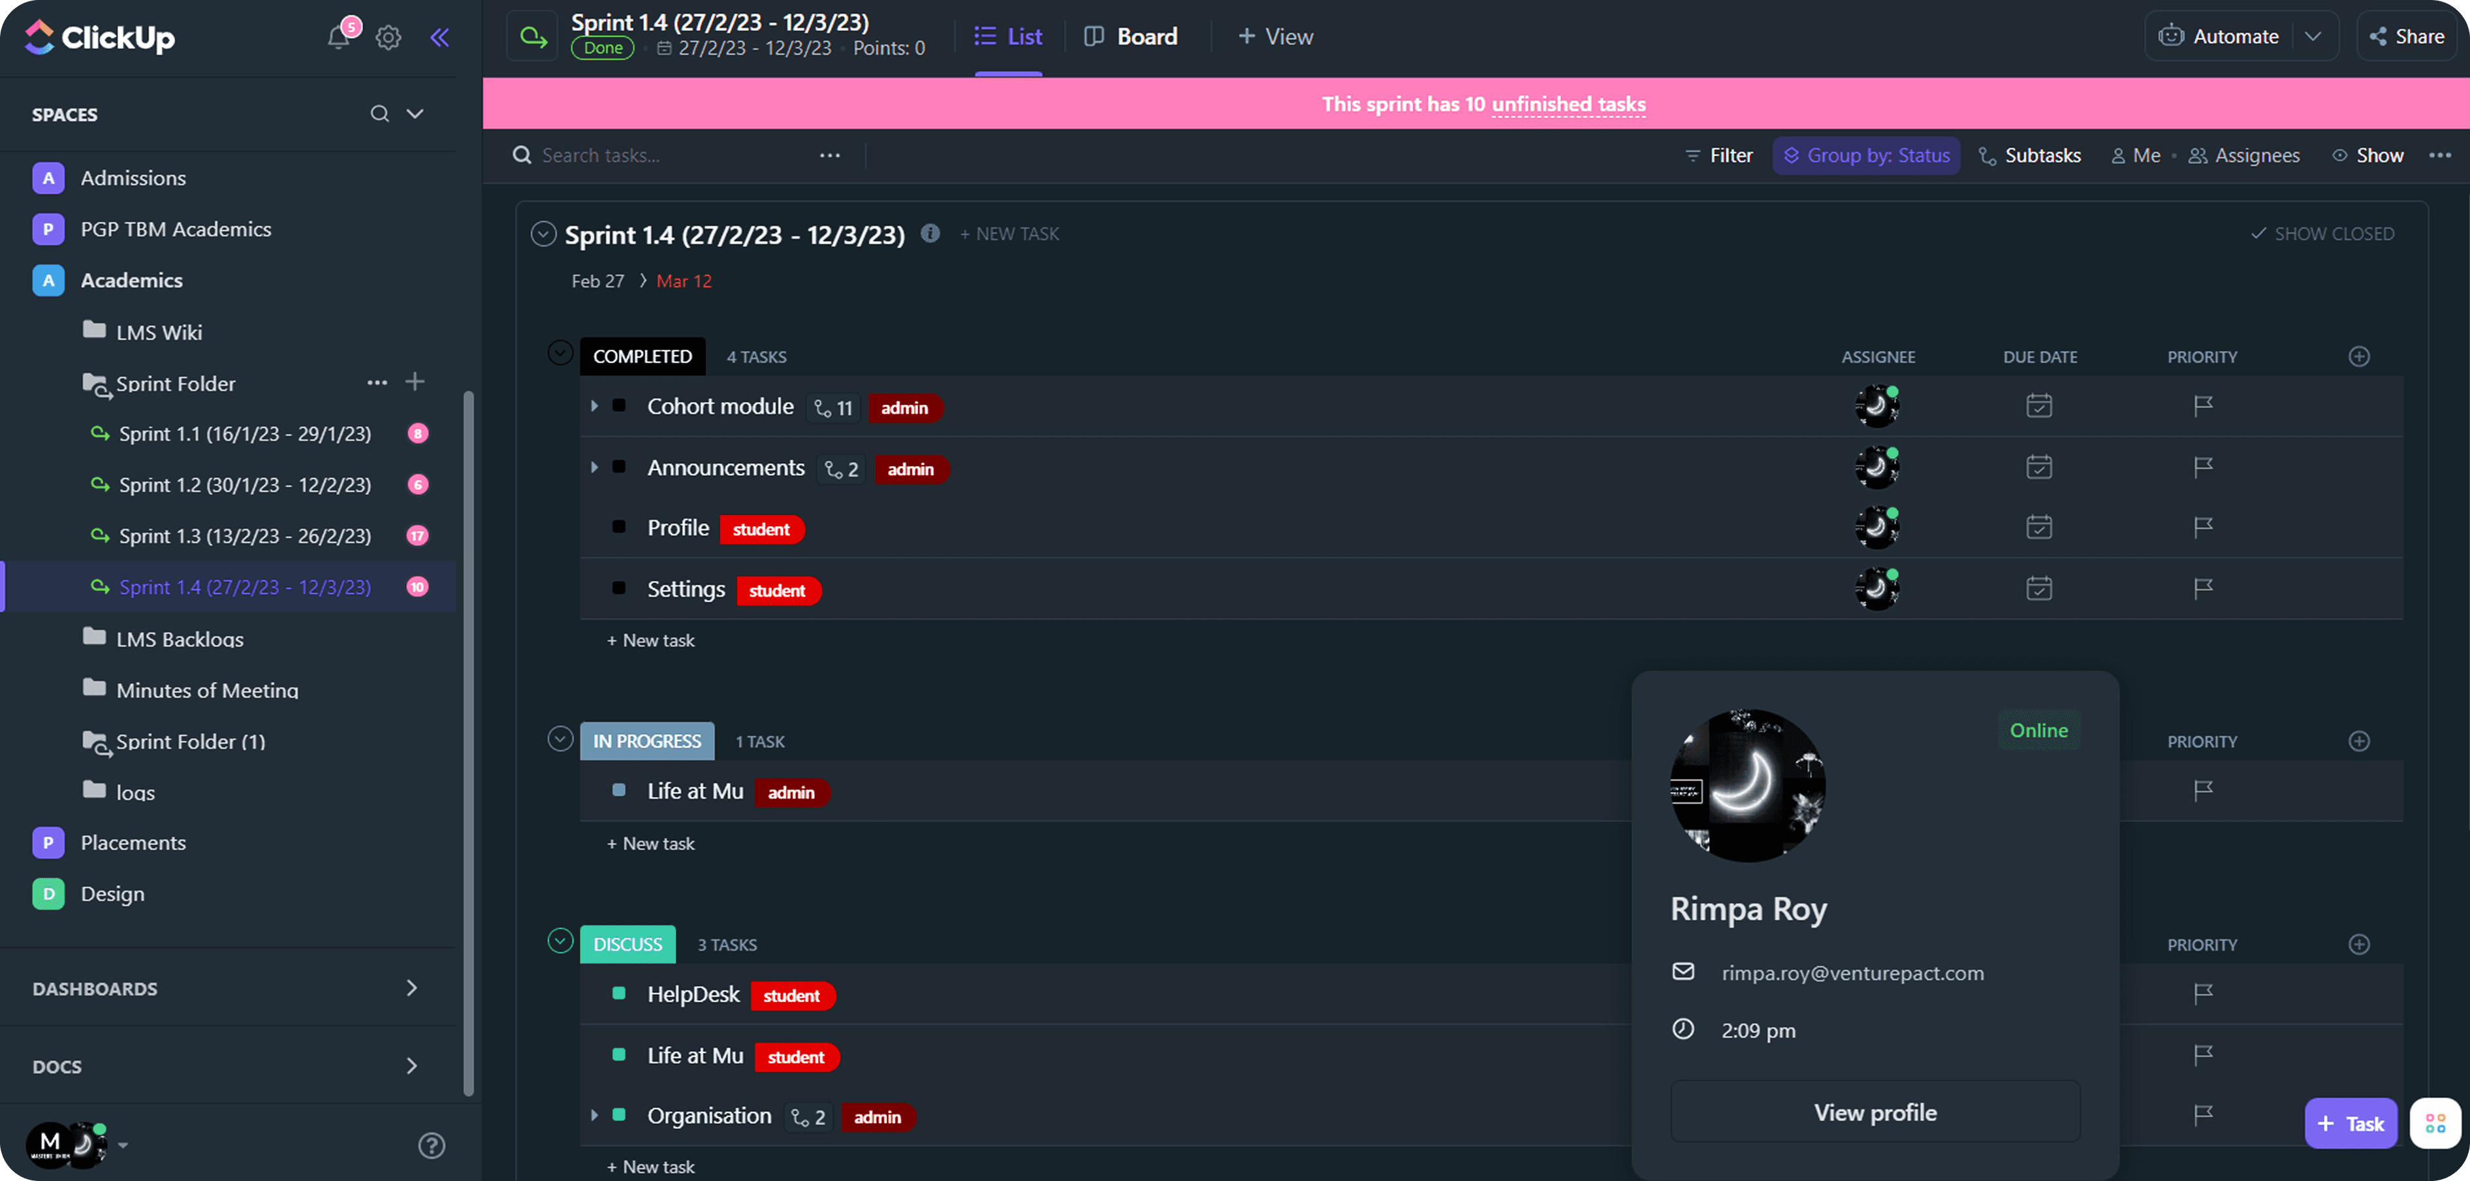Viewport: 2470px width, 1181px height.
Task: Collapse the sidebar with double-arrow icon
Action: (x=440, y=37)
